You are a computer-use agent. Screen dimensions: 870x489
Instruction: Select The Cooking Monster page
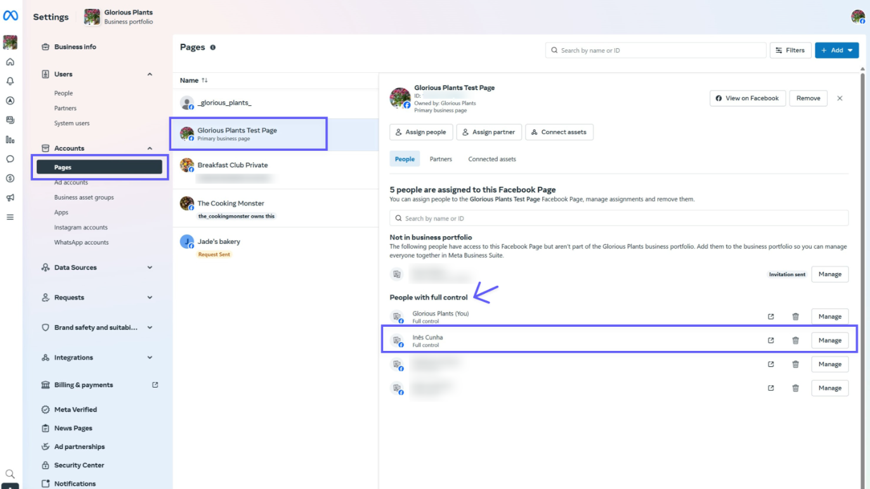point(231,203)
